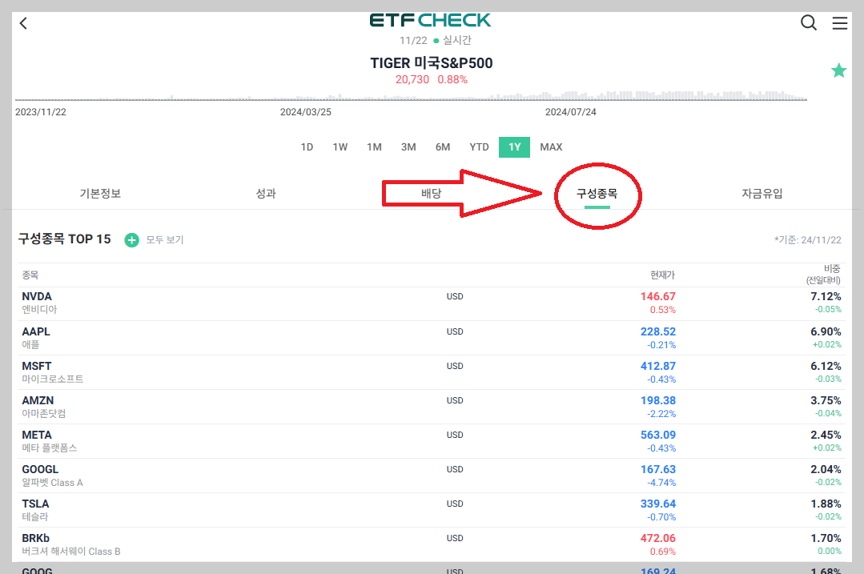
Task: Select the 3M chart range
Action: 408,147
